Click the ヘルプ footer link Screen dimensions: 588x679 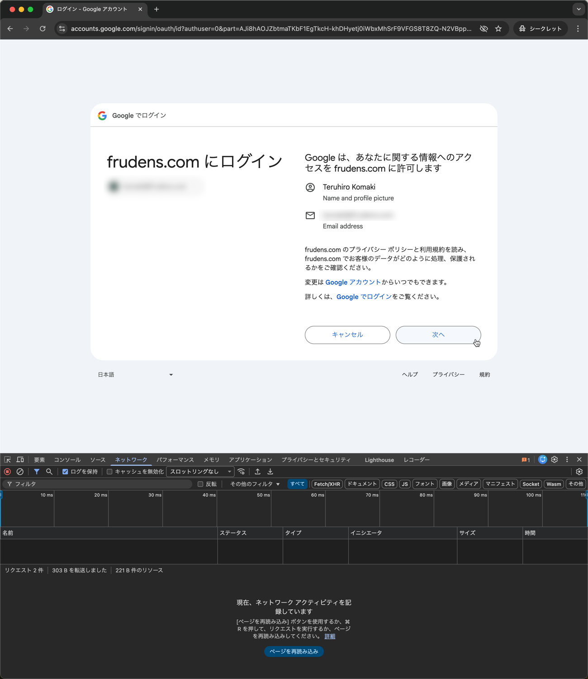(x=410, y=374)
